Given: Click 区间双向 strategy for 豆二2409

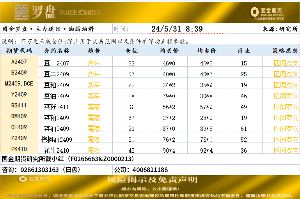Looking at the screenshot, I should pos(286,74).
